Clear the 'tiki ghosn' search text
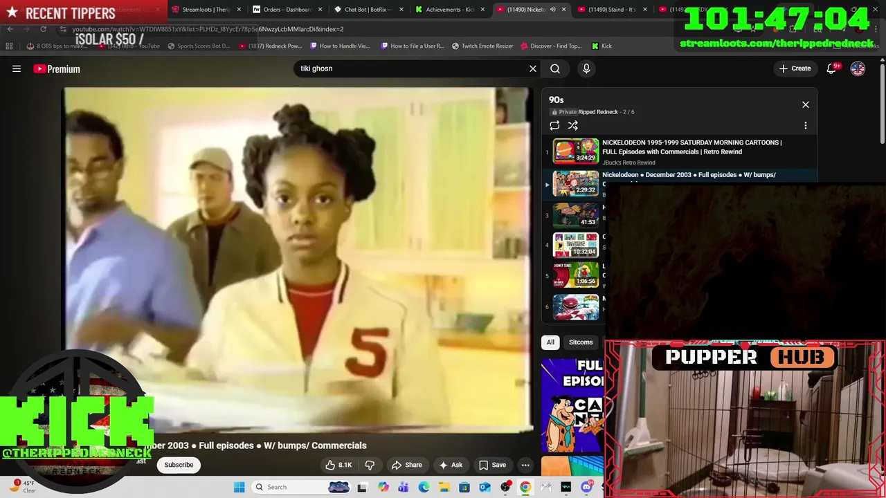 coord(533,68)
